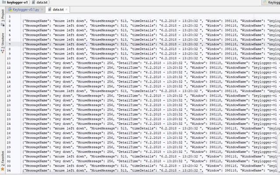Click "WindowName" key on line 9
Screen dimensions: 280x175
[252, 54]
